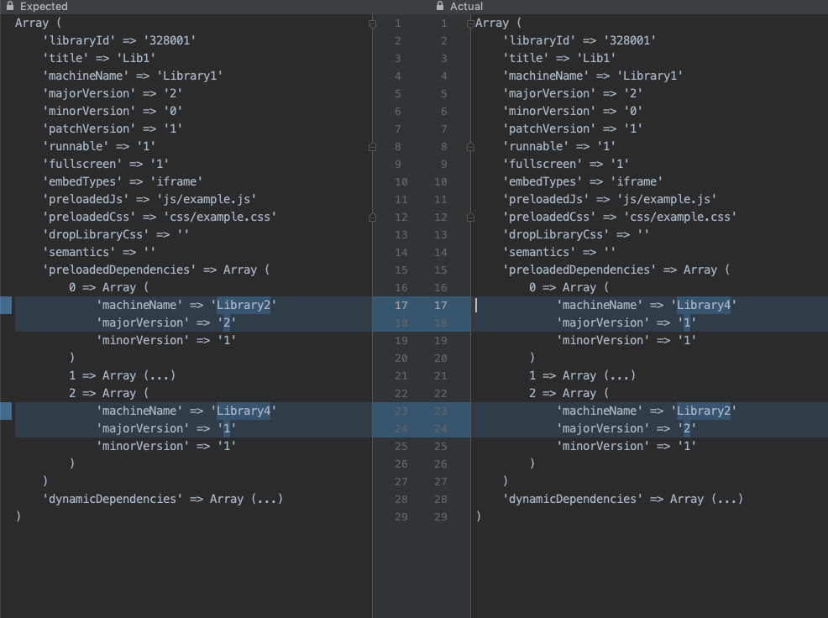Viewport: 828px width, 618px height.
Task: Click 'dropLibraryCss' => '' in Expected pane
Action: [116, 234]
